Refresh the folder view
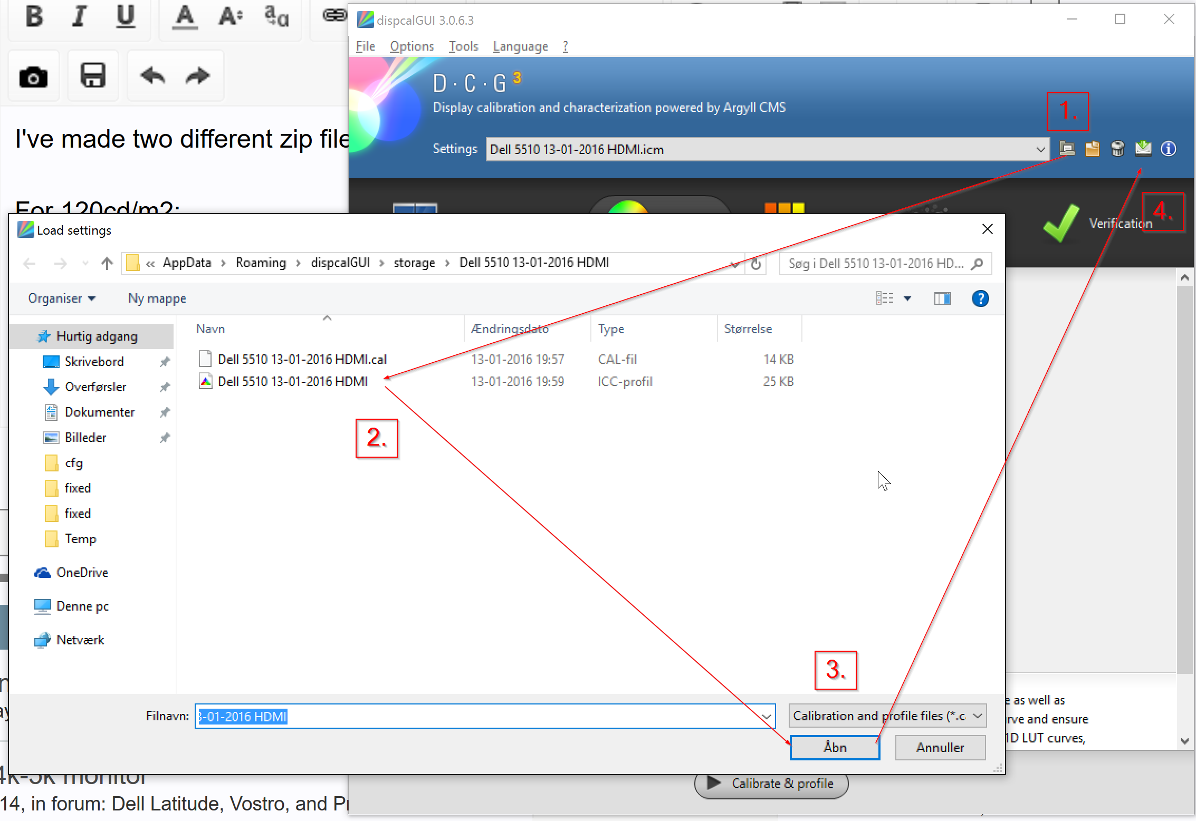This screenshot has width=1196, height=821. [x=756, y=264]
